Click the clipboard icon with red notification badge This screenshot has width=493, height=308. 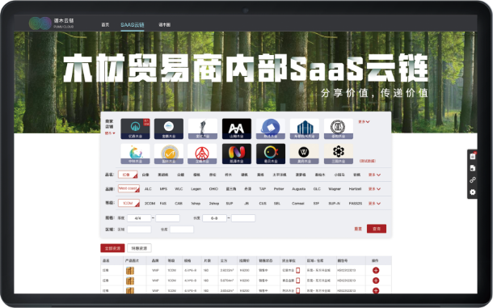[473, 156]
